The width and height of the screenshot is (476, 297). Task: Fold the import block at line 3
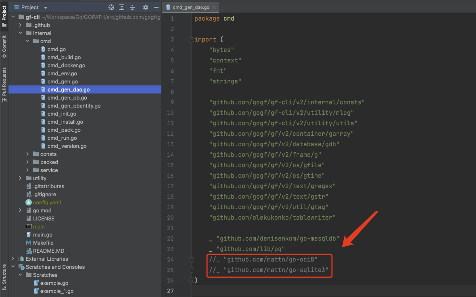pos(192,39)
